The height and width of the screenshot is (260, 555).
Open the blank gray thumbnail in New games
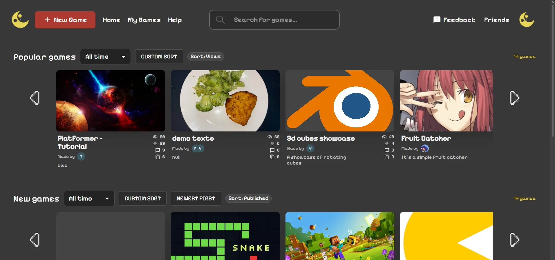point(111,236)
